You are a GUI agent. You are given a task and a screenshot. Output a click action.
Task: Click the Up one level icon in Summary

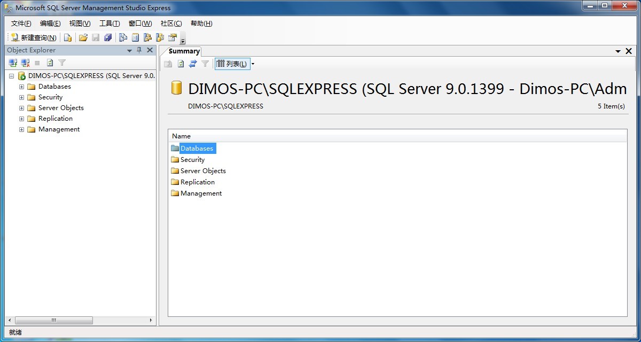coord(168,64)
